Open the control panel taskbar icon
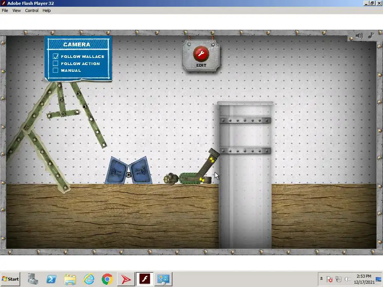Viewport: 383px width, 287px height. click(x=163, y=279)
